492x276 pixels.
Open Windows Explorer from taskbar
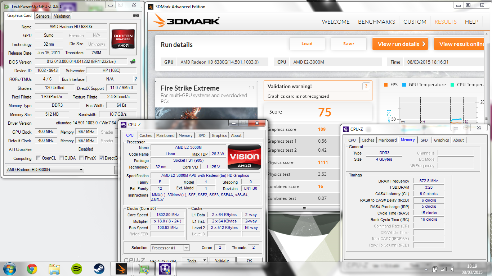coord(54,268)
